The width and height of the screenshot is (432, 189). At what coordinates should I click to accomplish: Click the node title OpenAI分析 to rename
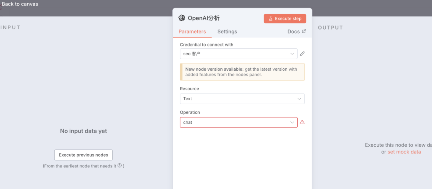[204, 18]
